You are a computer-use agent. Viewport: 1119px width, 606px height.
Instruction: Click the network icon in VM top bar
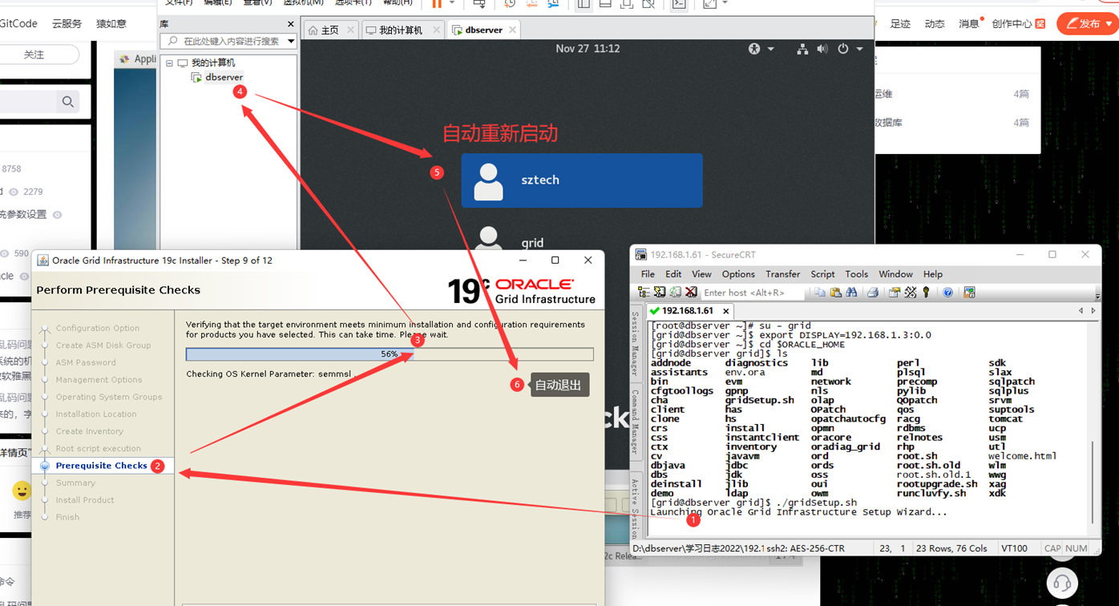[x=802, y=49]
